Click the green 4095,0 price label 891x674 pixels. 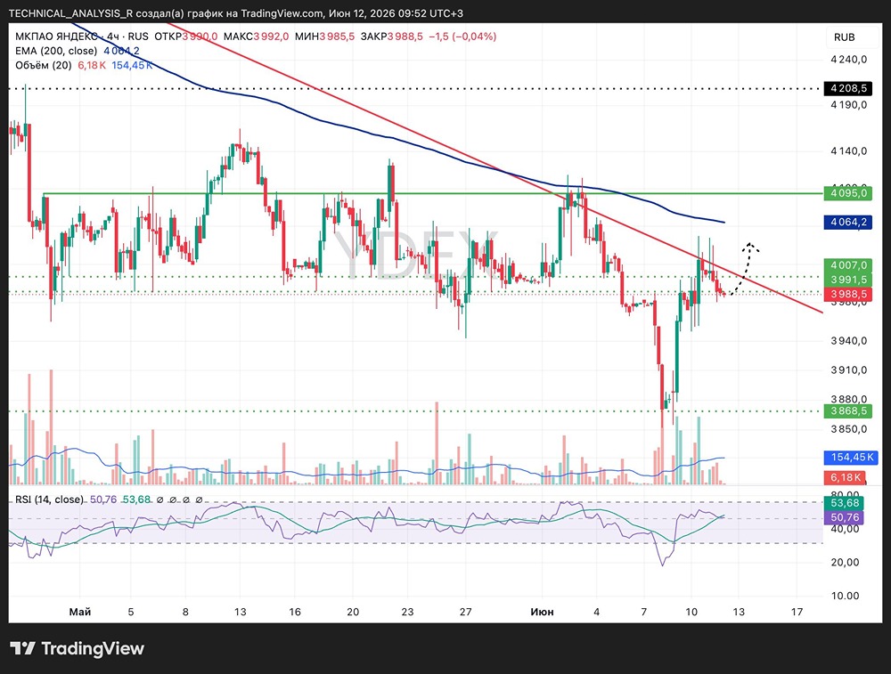(848, 193)
